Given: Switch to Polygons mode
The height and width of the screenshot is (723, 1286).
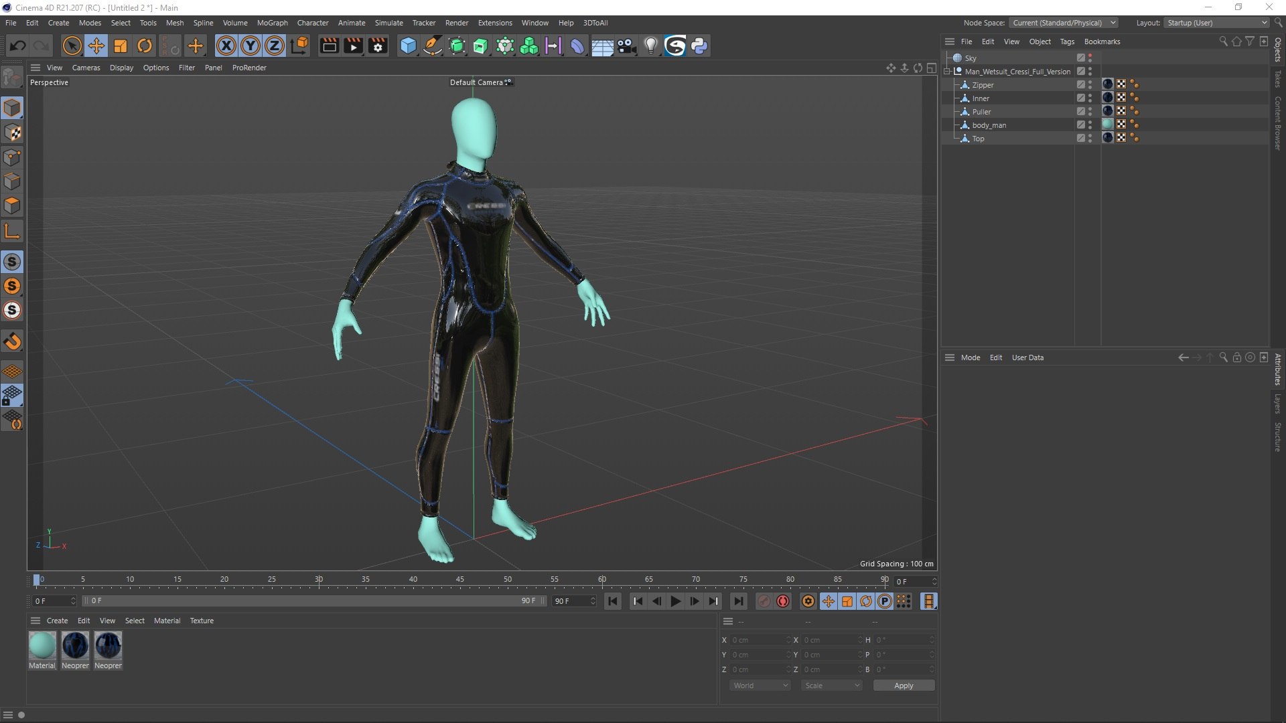Looking at the screenshot, I should 12,206.
